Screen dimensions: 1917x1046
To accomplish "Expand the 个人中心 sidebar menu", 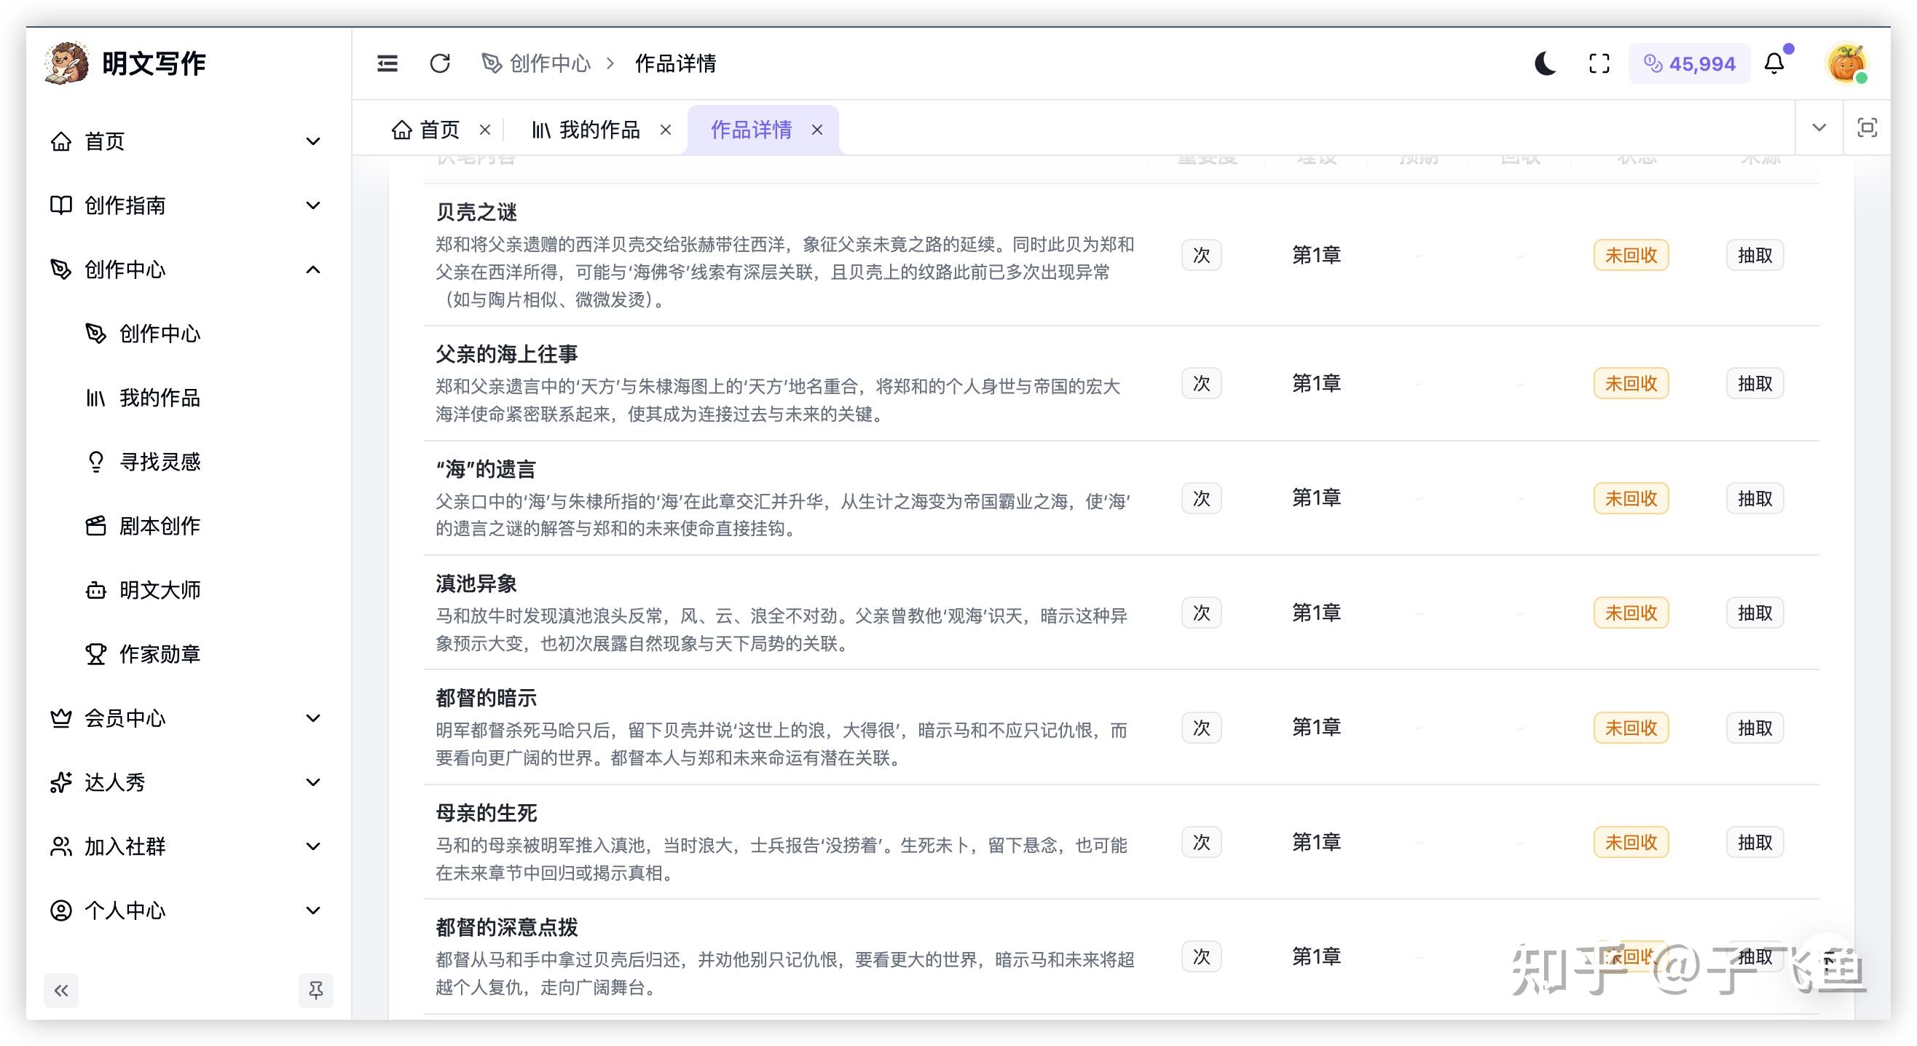I will (186, 909).
